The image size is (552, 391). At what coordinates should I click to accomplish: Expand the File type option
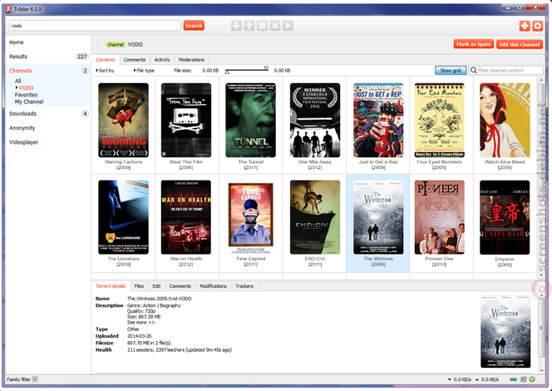coord(144,71)
